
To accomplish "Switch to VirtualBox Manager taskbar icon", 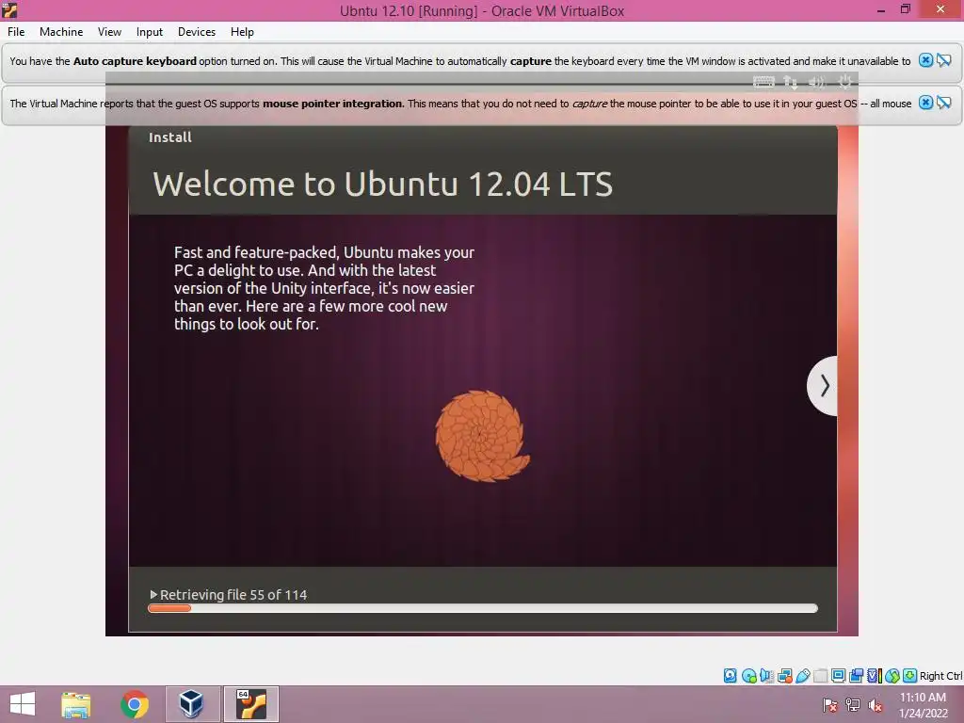I will [x=192, y=704].
